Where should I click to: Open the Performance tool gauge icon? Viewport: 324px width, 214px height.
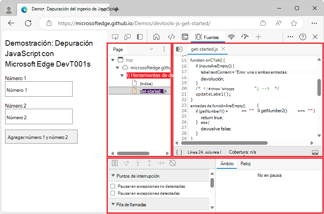[245, 37]
